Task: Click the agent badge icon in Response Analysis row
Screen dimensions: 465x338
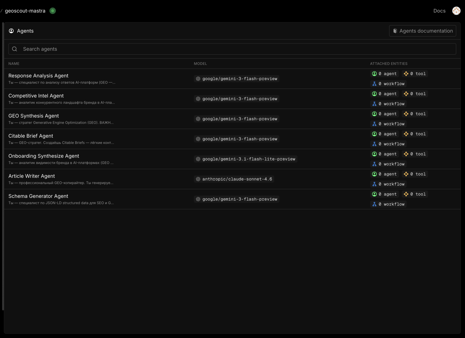Action: (x=374, y=74)
